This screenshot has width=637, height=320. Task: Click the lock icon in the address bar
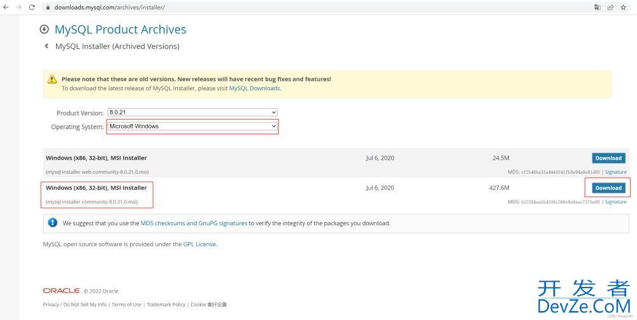click(48, 7)
